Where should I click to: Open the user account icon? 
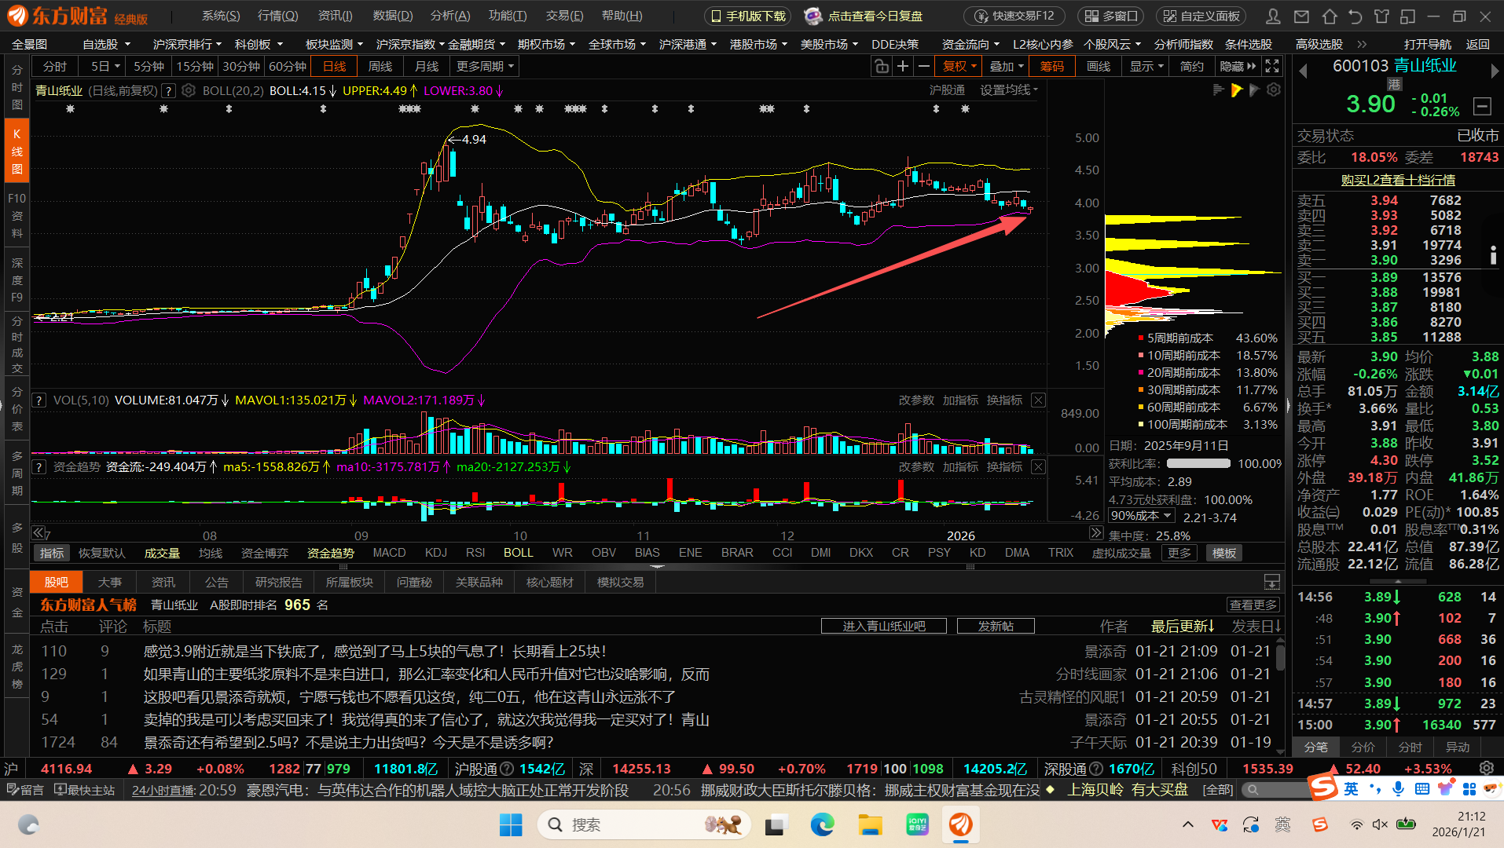(x=1274, y=16)
